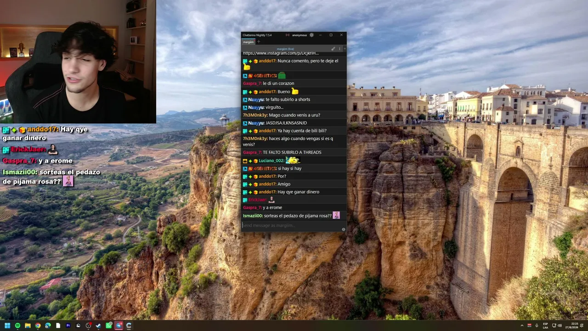Image resolution: width=588 pixels, height=331 pixels.
Task: Click thumbs-up emoji on 'Bueno' message
Action: 295,91
